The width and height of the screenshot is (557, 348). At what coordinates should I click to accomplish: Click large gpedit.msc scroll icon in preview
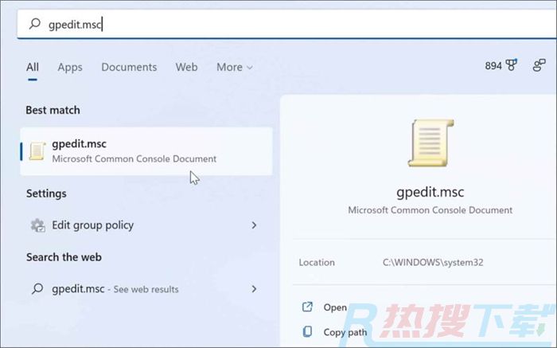(x=430, y=143)
